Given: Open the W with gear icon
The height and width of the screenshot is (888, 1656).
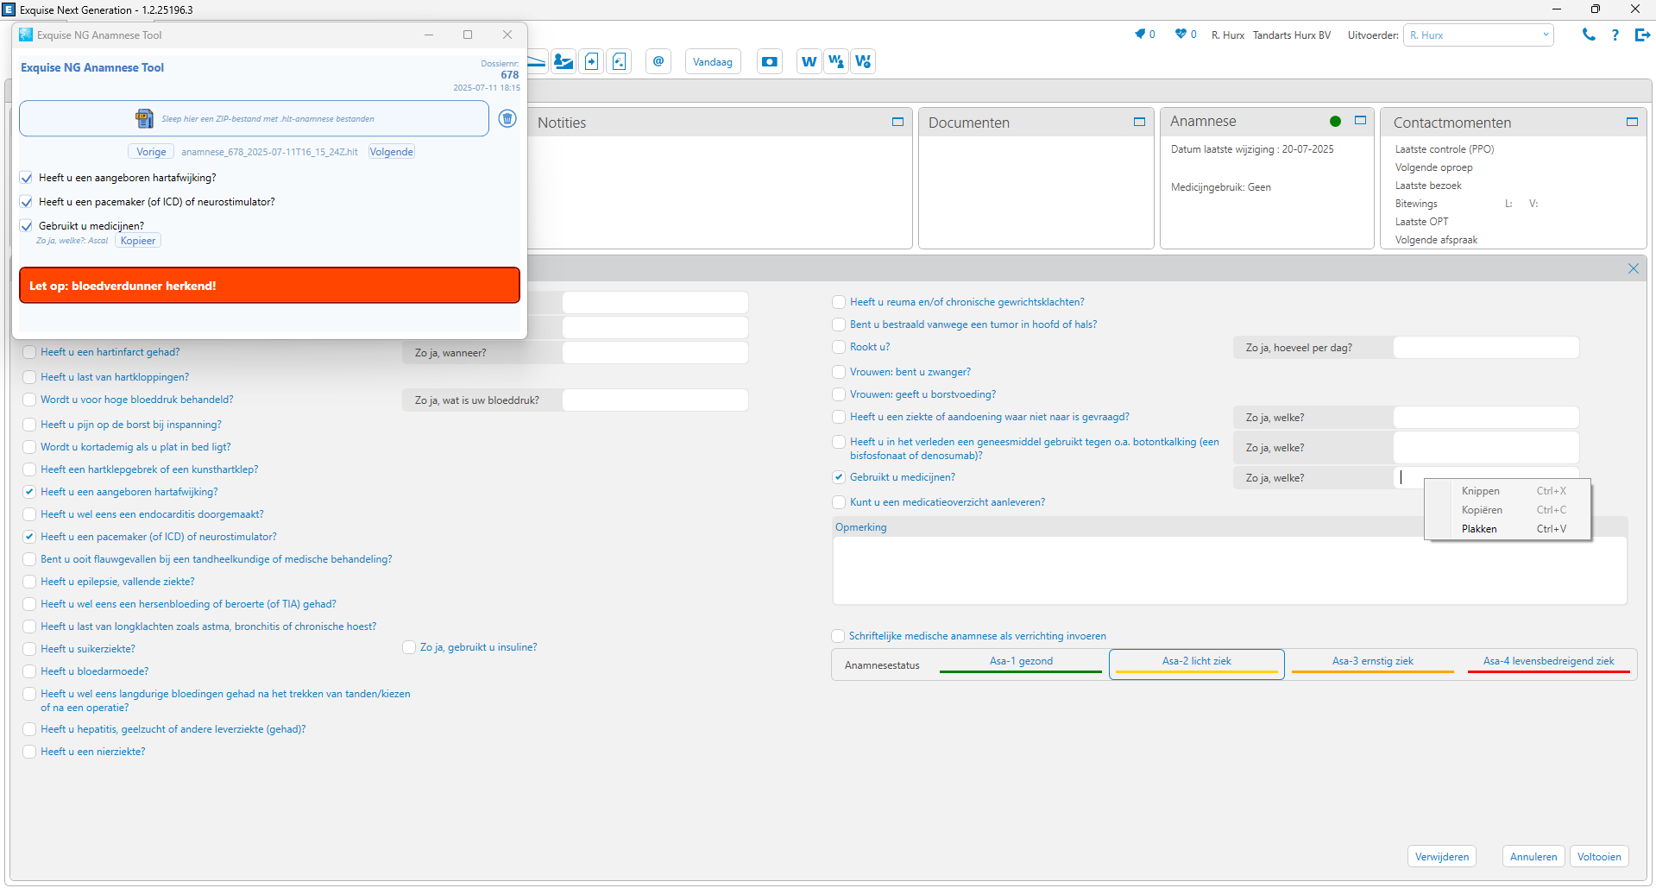Looking at the screenshot, I should click(x=863, y=61).
